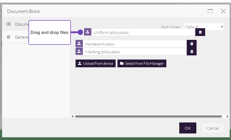Remove Homework.docx using its trash icon
Viewport: 231px width, 140px height.
(x=192, y=44)
